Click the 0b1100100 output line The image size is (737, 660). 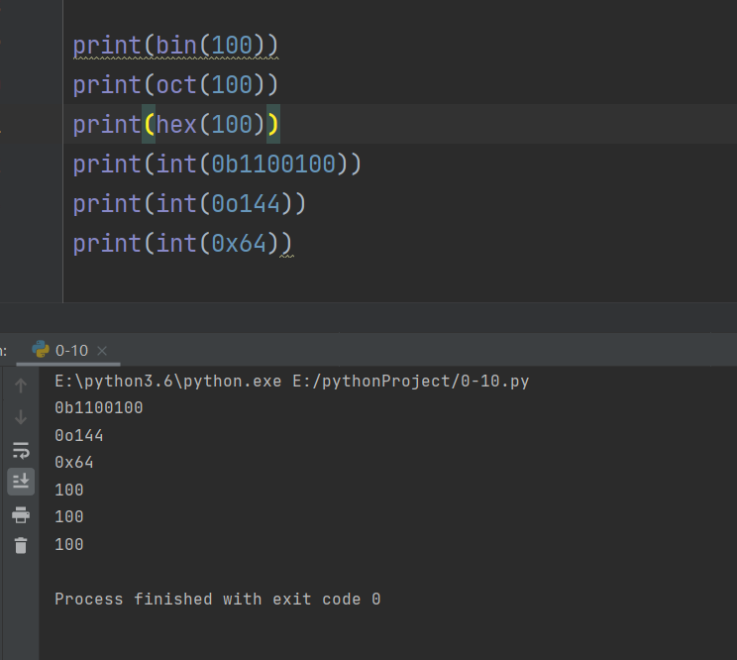click(x=99, y=408)
